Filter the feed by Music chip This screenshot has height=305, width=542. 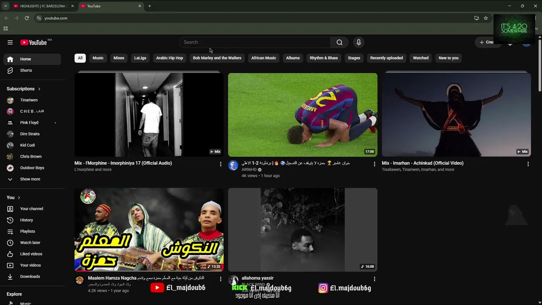click(98, 58)
